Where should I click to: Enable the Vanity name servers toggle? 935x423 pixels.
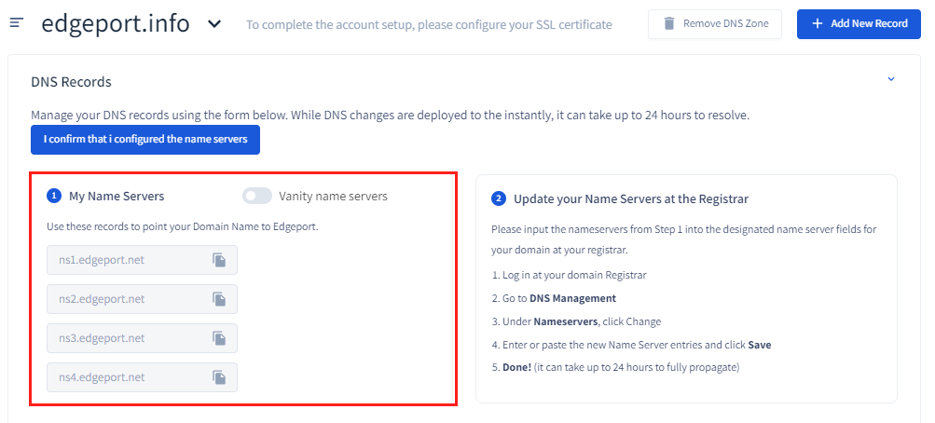click(256, 197)
